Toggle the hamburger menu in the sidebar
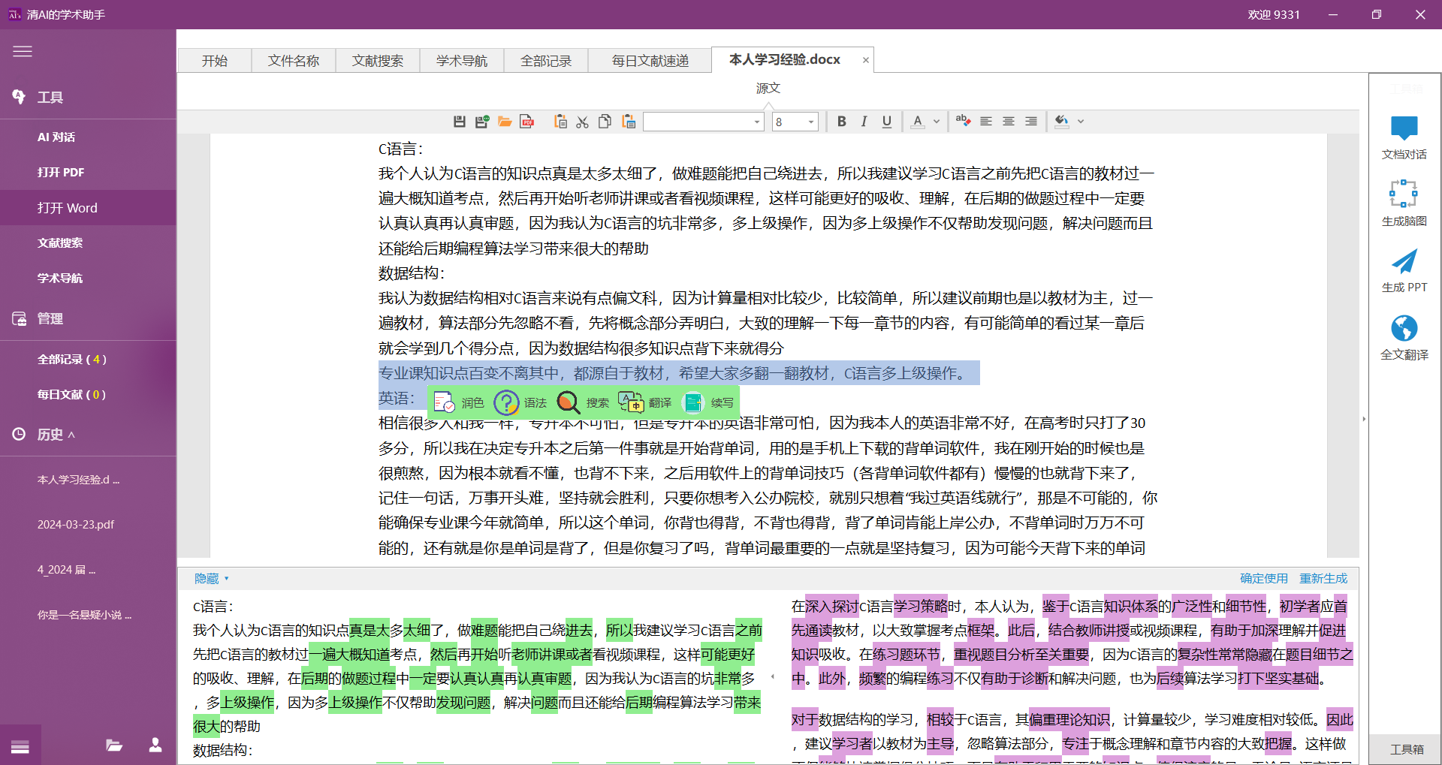The width and height of the screenshot is (1442, 765). [x=23, y=52]
